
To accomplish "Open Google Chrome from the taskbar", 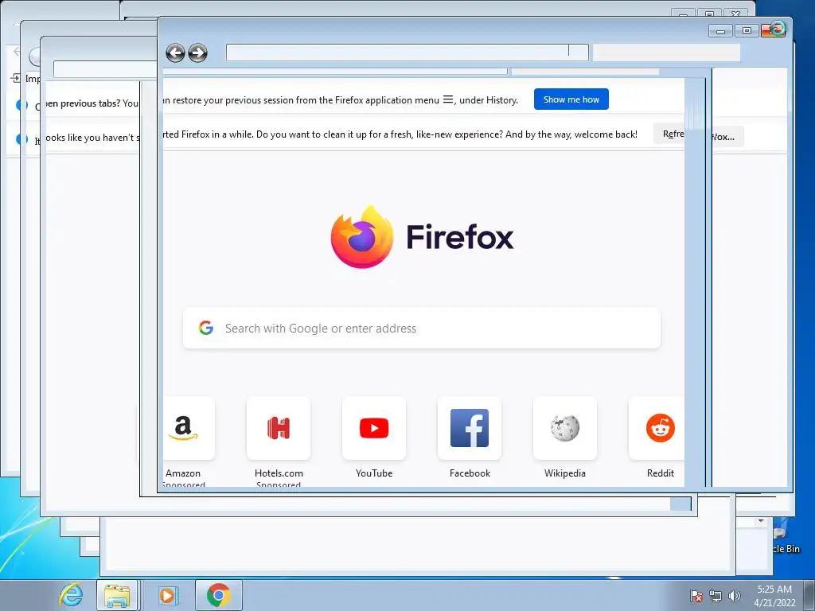I will tap(218, 595).
